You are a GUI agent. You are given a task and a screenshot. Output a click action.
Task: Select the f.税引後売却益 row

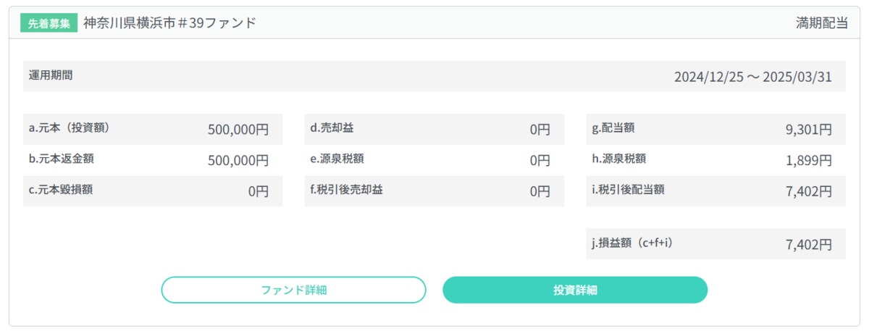pyautogui.click(x=434, y=191)
